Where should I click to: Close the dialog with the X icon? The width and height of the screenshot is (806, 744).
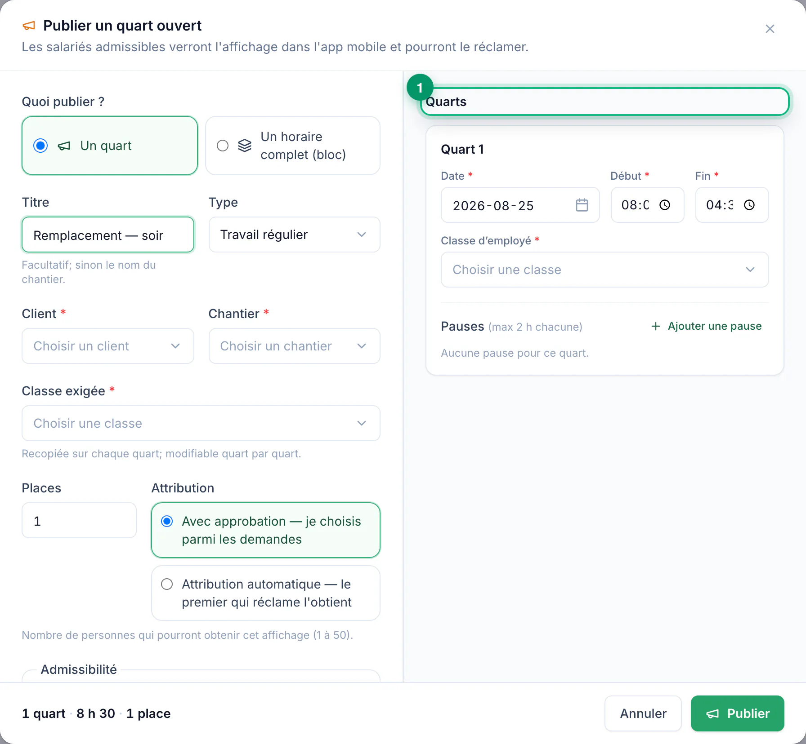(770, 29)
